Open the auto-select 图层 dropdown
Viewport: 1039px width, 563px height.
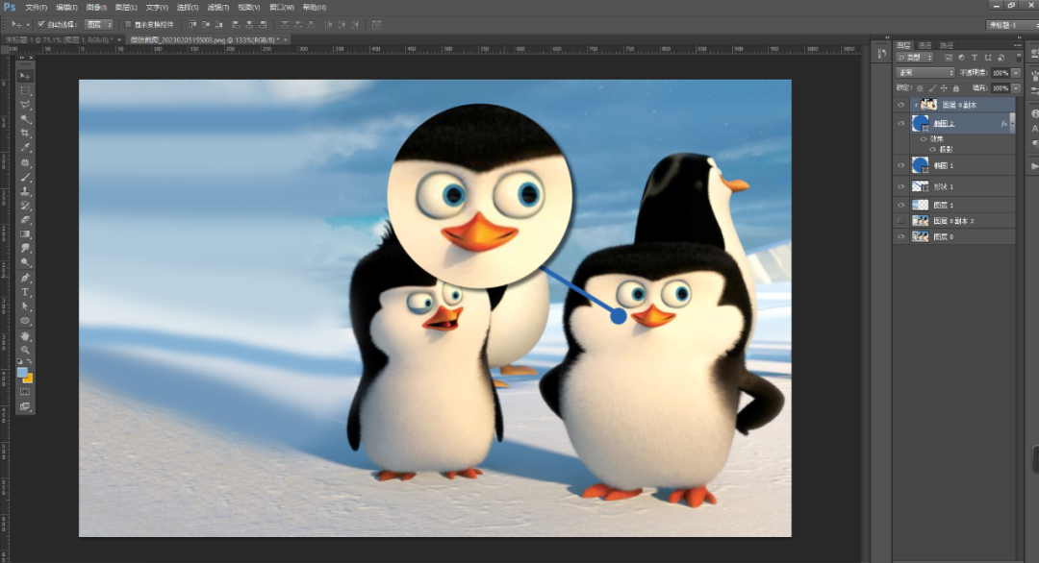(99, 24)
